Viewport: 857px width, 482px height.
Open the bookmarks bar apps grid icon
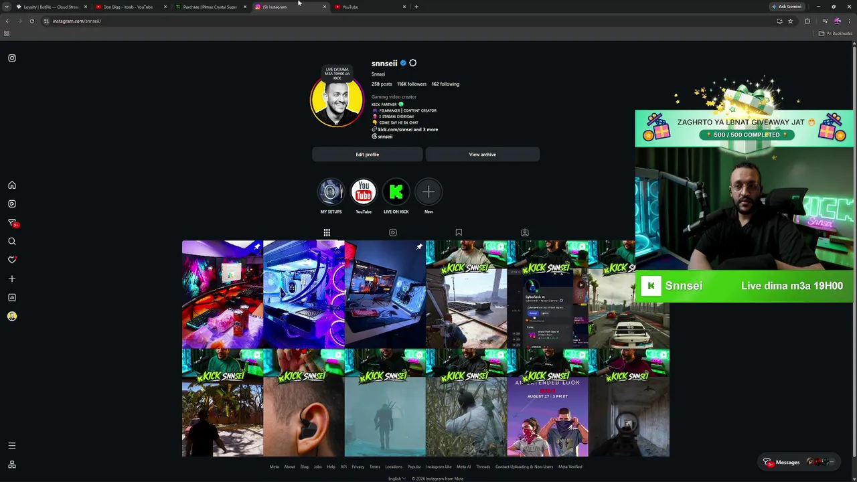pyautogui.click(x=7, y=33)
